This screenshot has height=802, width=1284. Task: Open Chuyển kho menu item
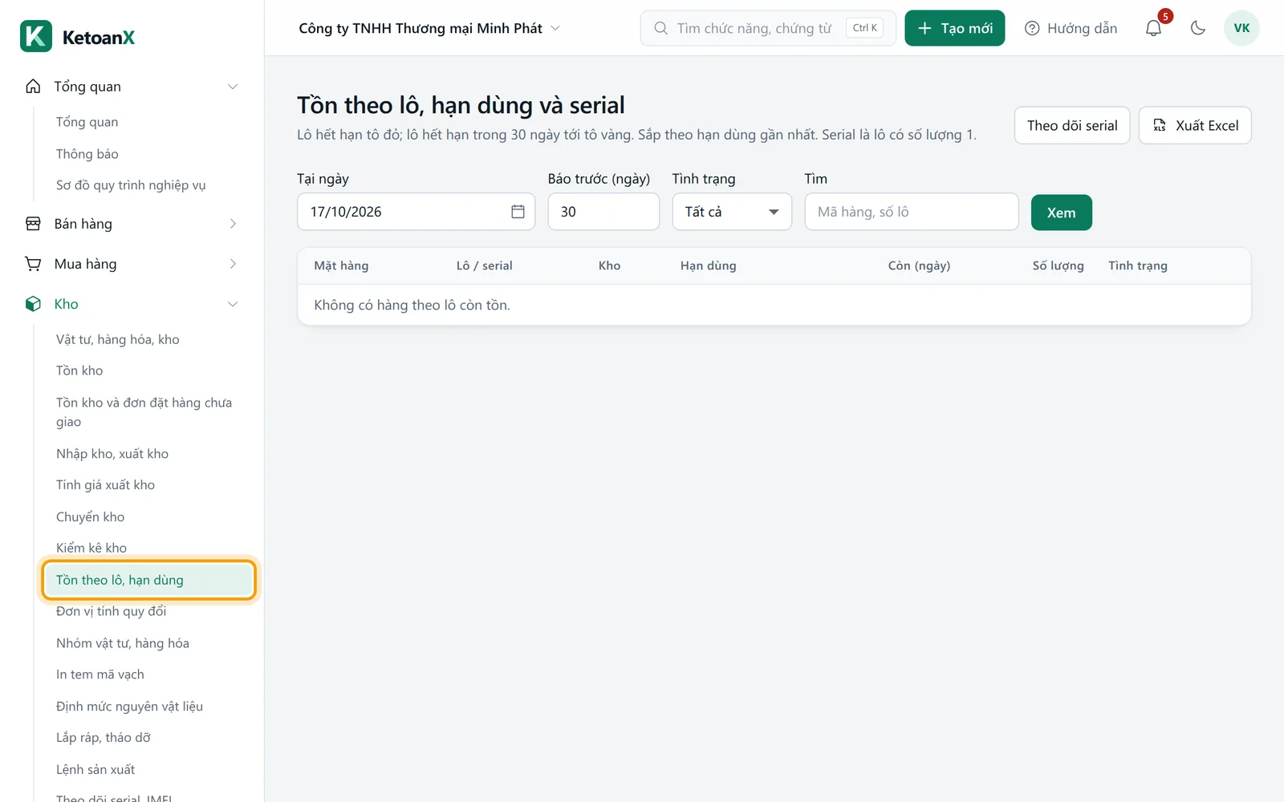click(x=90, y=516)
